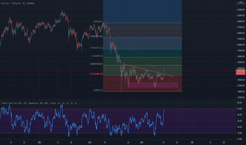
Task: Click the 35000.00 price axis label
Action: (x=241, y=80)
